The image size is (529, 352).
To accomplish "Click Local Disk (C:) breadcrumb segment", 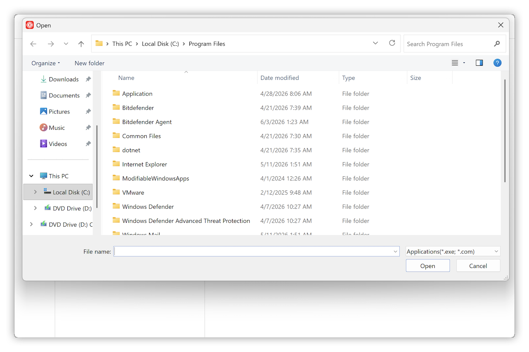I will (160, 44).
